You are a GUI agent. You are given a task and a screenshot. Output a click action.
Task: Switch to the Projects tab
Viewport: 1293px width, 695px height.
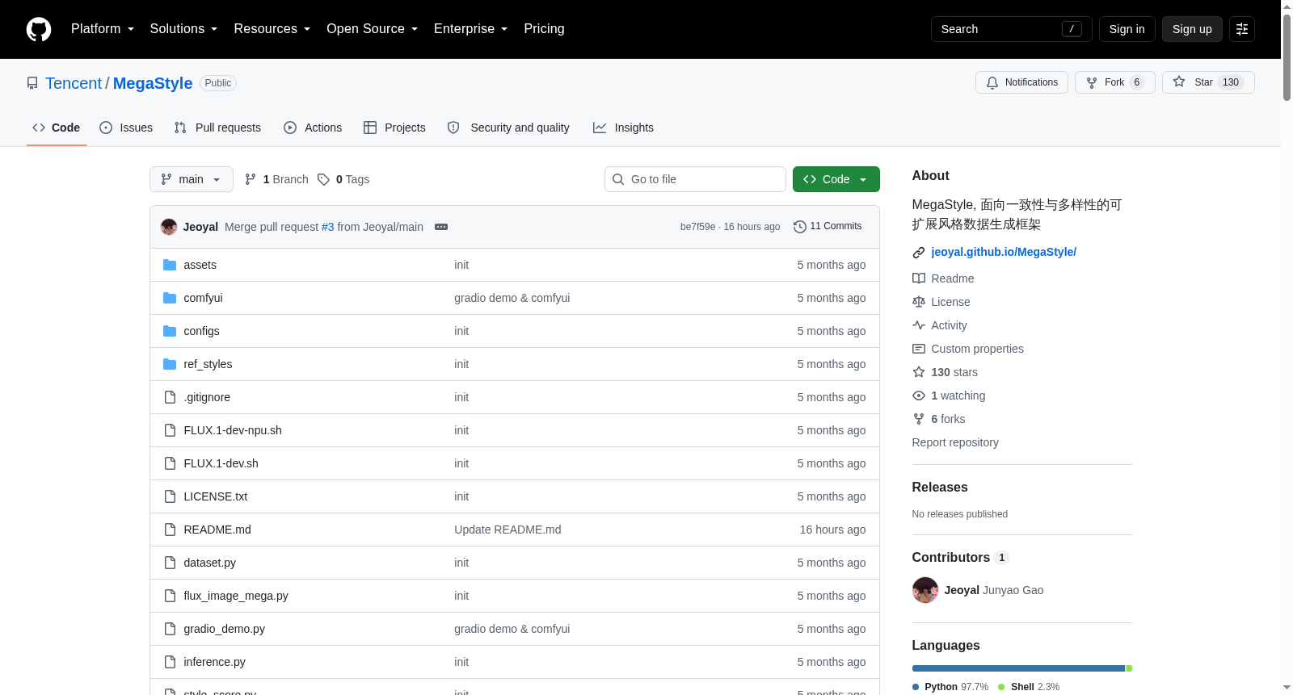click(x=394, y=128)
